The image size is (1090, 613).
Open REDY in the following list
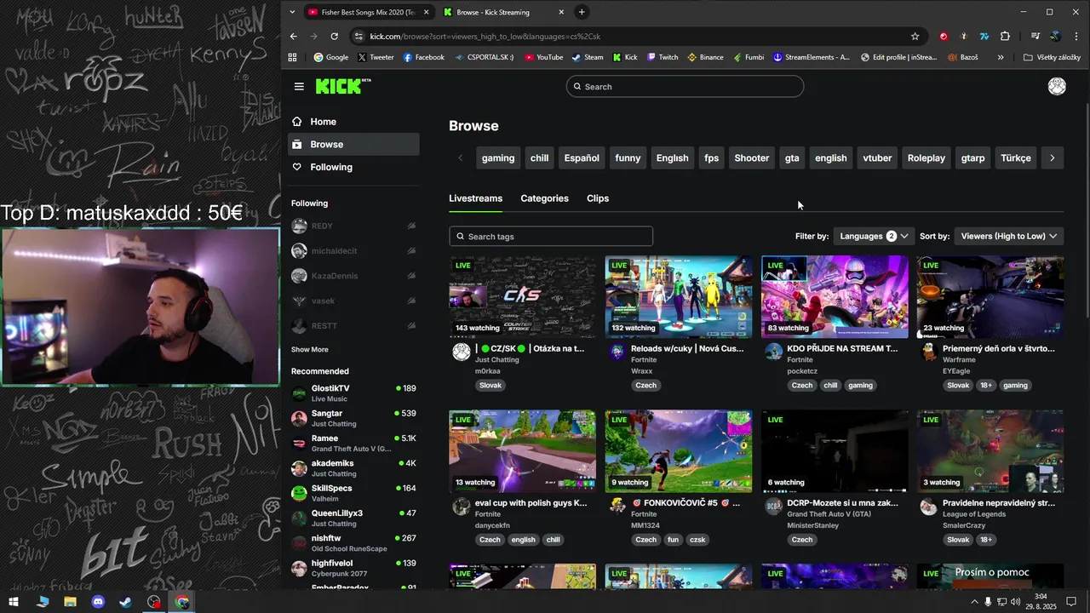click(x=353, y=226)
